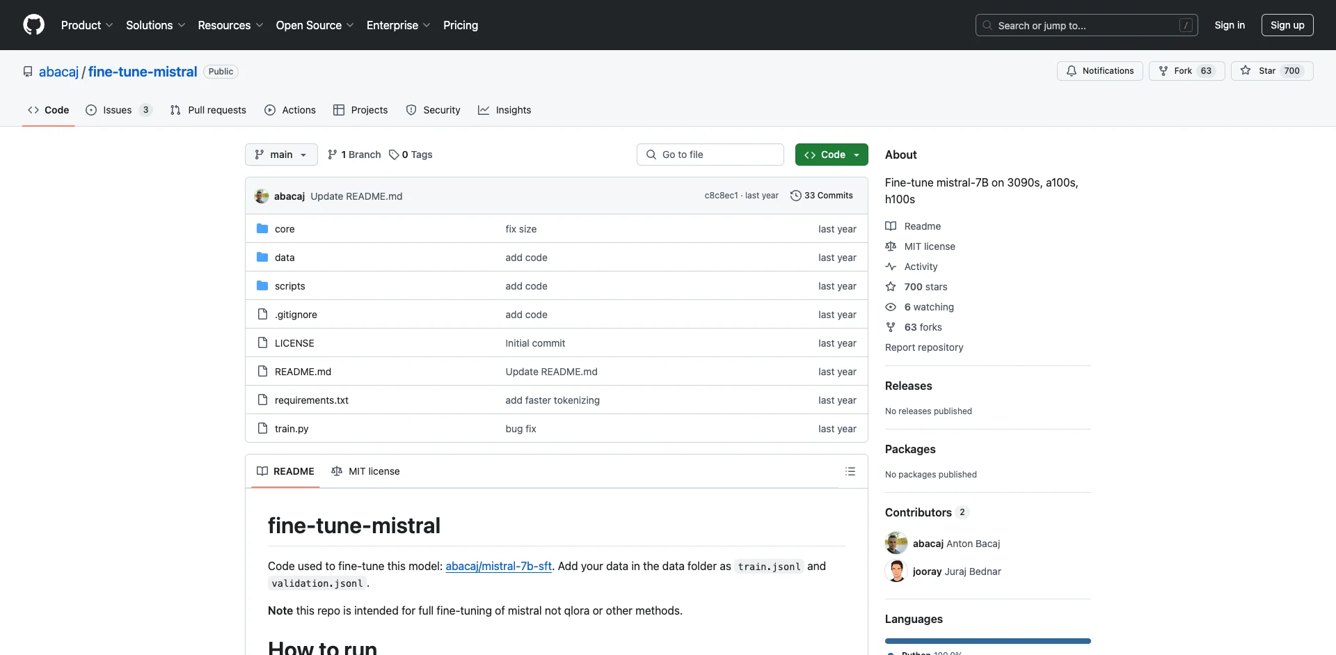Open the scripts folder
Image resolution: width=1336 pixels, height=655 pixels.
tap(290, 286)
